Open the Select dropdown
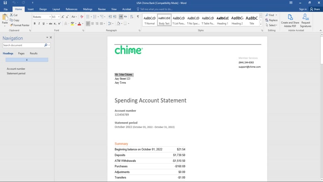Image resolution: width=323 pixels, height=182 pixels. [x=272, y=25]
